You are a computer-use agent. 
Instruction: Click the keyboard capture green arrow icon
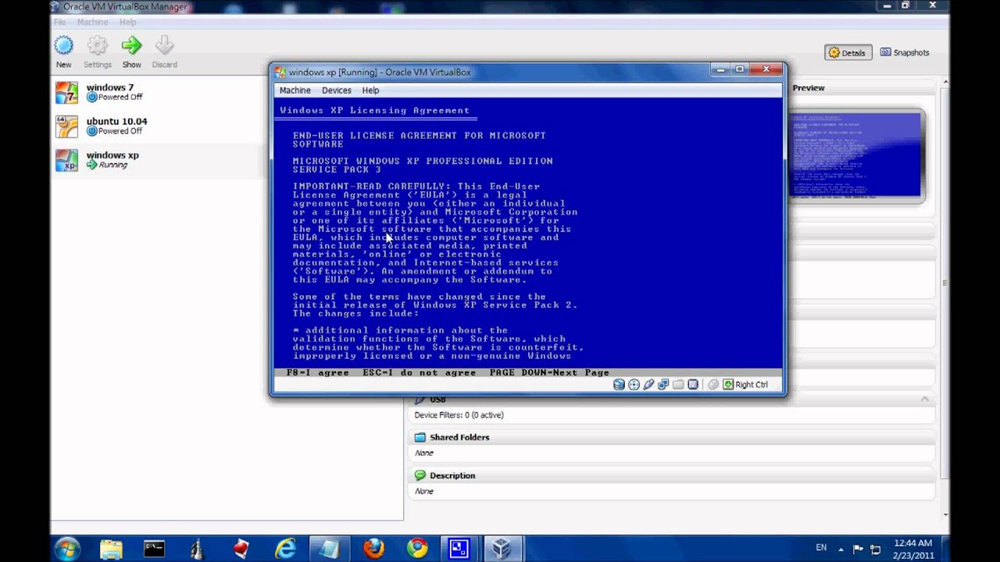pos(728,384)
